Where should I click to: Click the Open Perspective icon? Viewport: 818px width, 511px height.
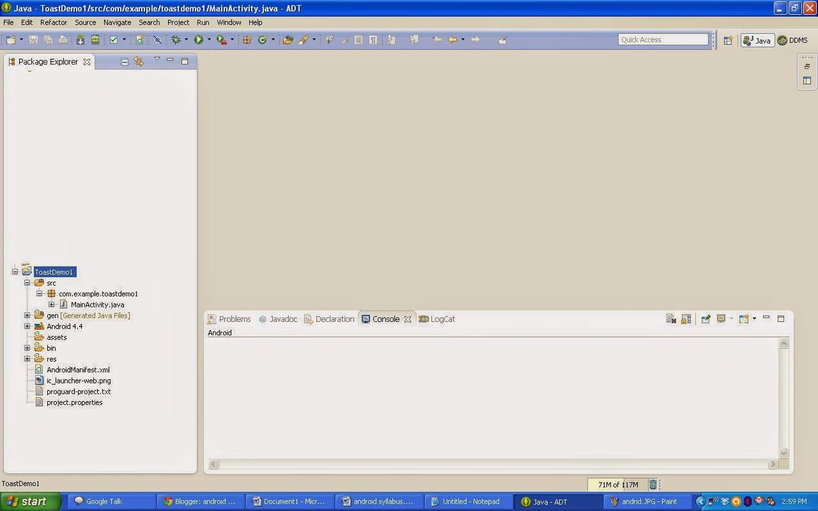coord(728,40)
